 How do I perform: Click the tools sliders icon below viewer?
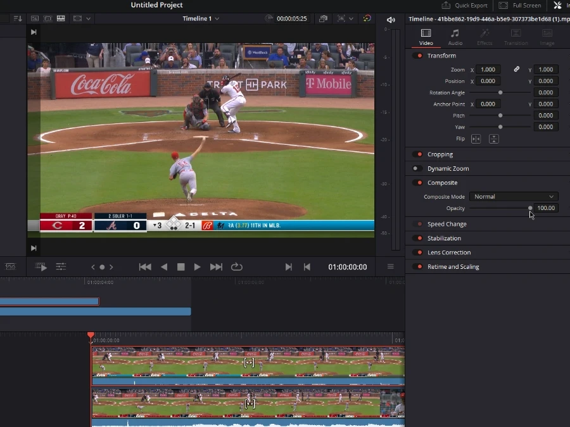[x=61, y=267]
